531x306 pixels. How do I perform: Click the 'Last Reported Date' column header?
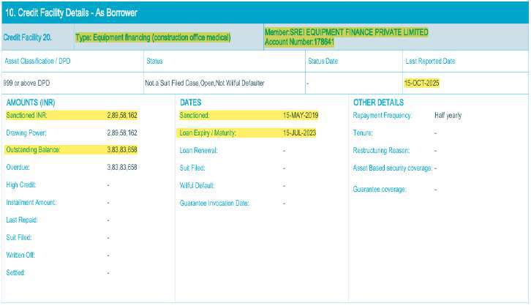coord(430,61)
